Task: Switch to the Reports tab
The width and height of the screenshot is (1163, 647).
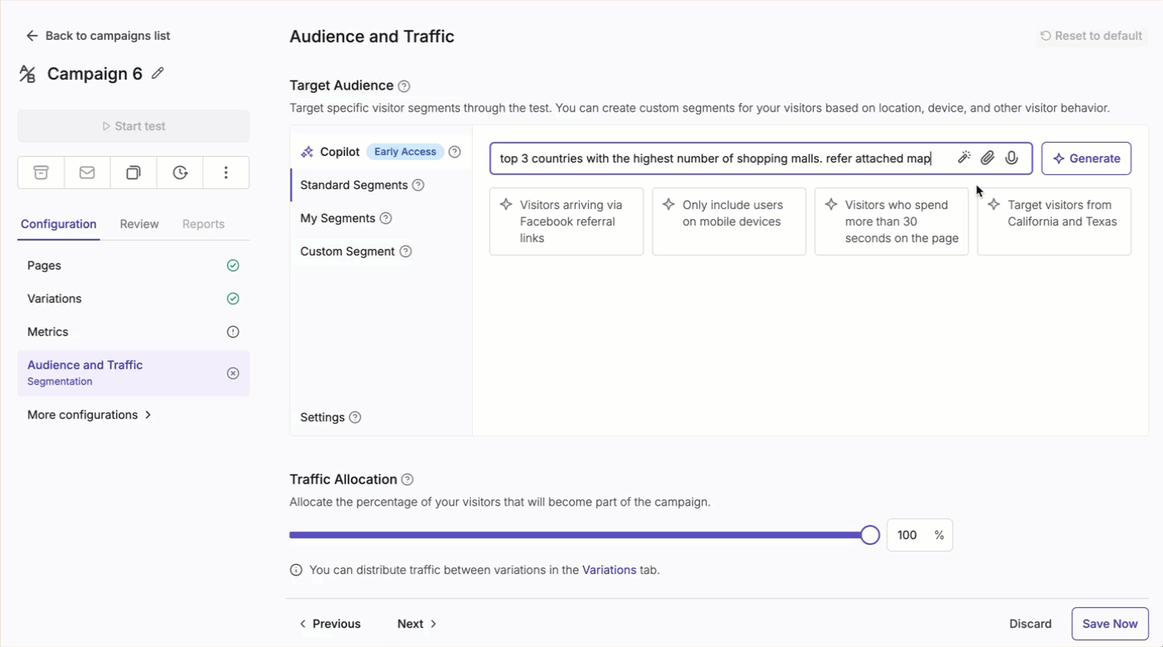Action: 203,224
